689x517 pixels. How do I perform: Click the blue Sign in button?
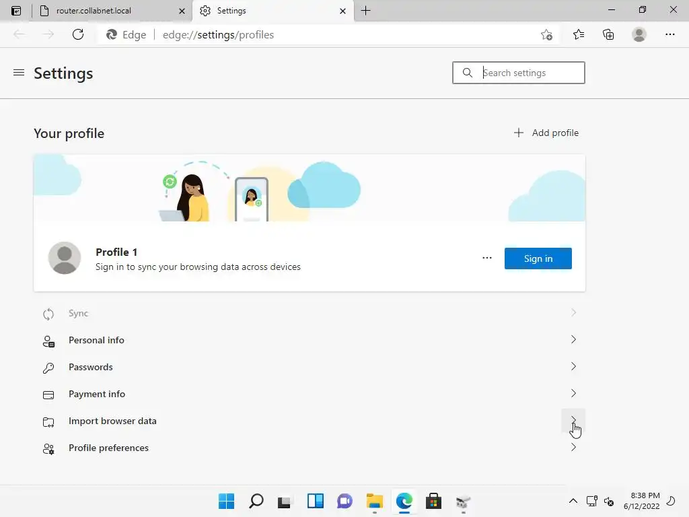(x=538, y=258)
